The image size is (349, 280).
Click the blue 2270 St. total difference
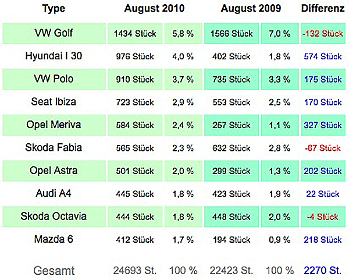(322, 271)
